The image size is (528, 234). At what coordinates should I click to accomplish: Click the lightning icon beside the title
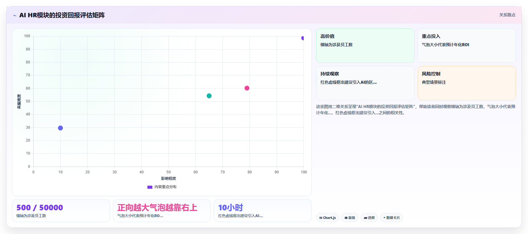[14, 15]
